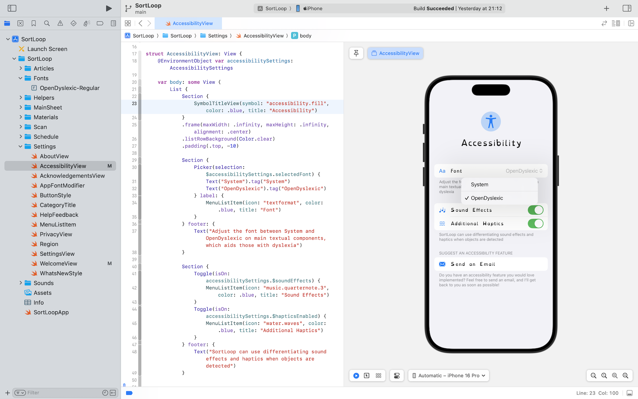
Task: Open the Automatic – iPhone 16 Pro dropdown
Action: (449, 376)
